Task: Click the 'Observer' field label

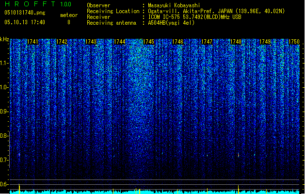Action: click(x=98, y=5)
